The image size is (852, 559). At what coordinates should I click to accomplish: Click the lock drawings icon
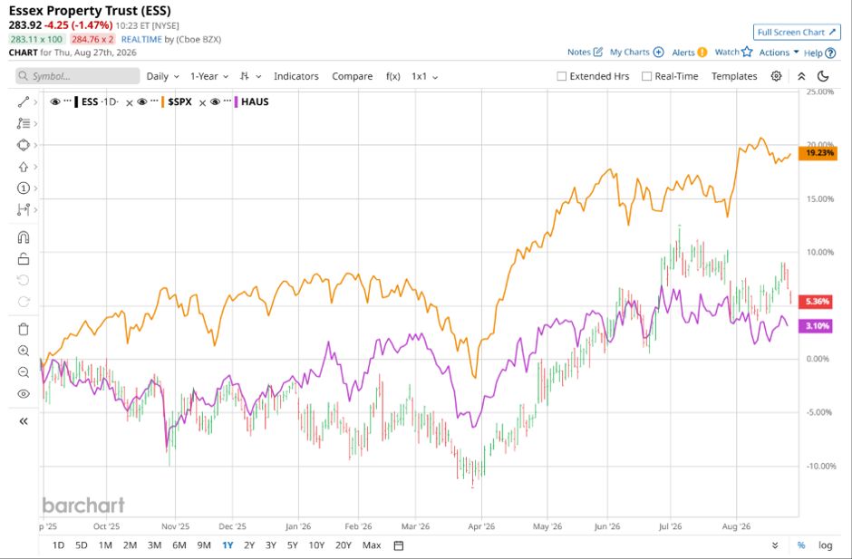[24, 258]
